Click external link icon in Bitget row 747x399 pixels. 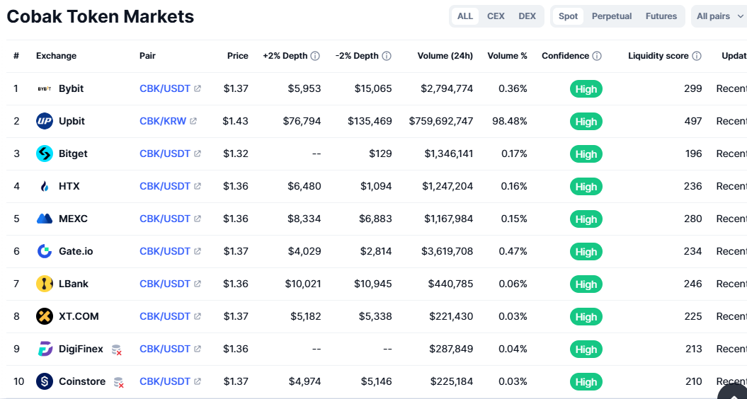pos(198,154)
